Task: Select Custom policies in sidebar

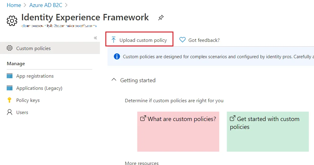Action: [50, 48]
